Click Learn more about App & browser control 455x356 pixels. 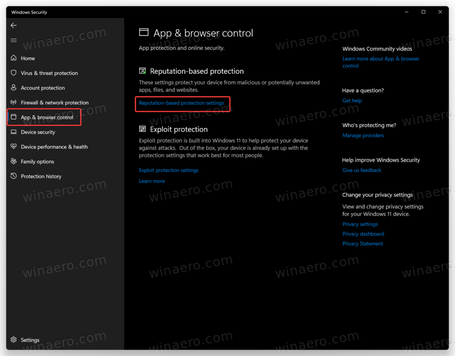[381, 62]
